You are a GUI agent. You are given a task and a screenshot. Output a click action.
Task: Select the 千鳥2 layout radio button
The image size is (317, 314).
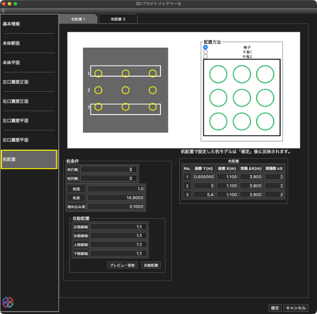pos(205,57)
